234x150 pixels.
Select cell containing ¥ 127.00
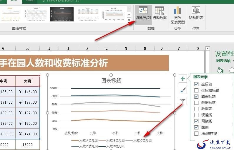28,113
